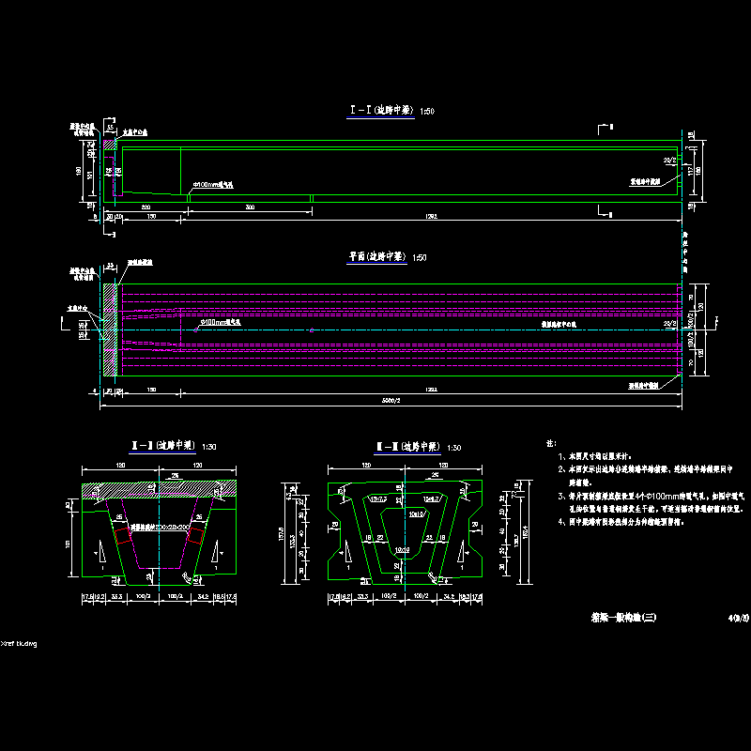Click the 137.5 height dimension between cross-sections
The width and height of the screenshot is (751, 751).
pyautogui.click(x=283, y=533)
